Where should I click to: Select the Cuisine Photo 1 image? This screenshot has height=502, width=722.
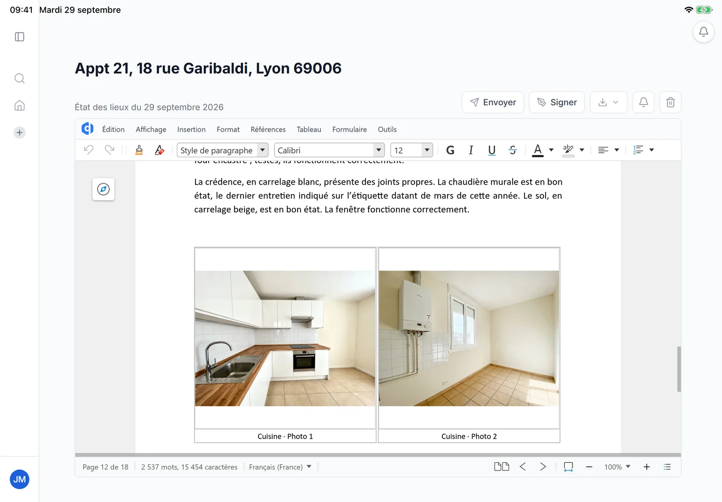(285, 338)
